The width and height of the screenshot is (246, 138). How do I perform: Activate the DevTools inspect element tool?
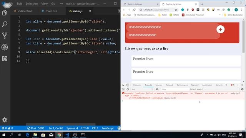point(123,85)
